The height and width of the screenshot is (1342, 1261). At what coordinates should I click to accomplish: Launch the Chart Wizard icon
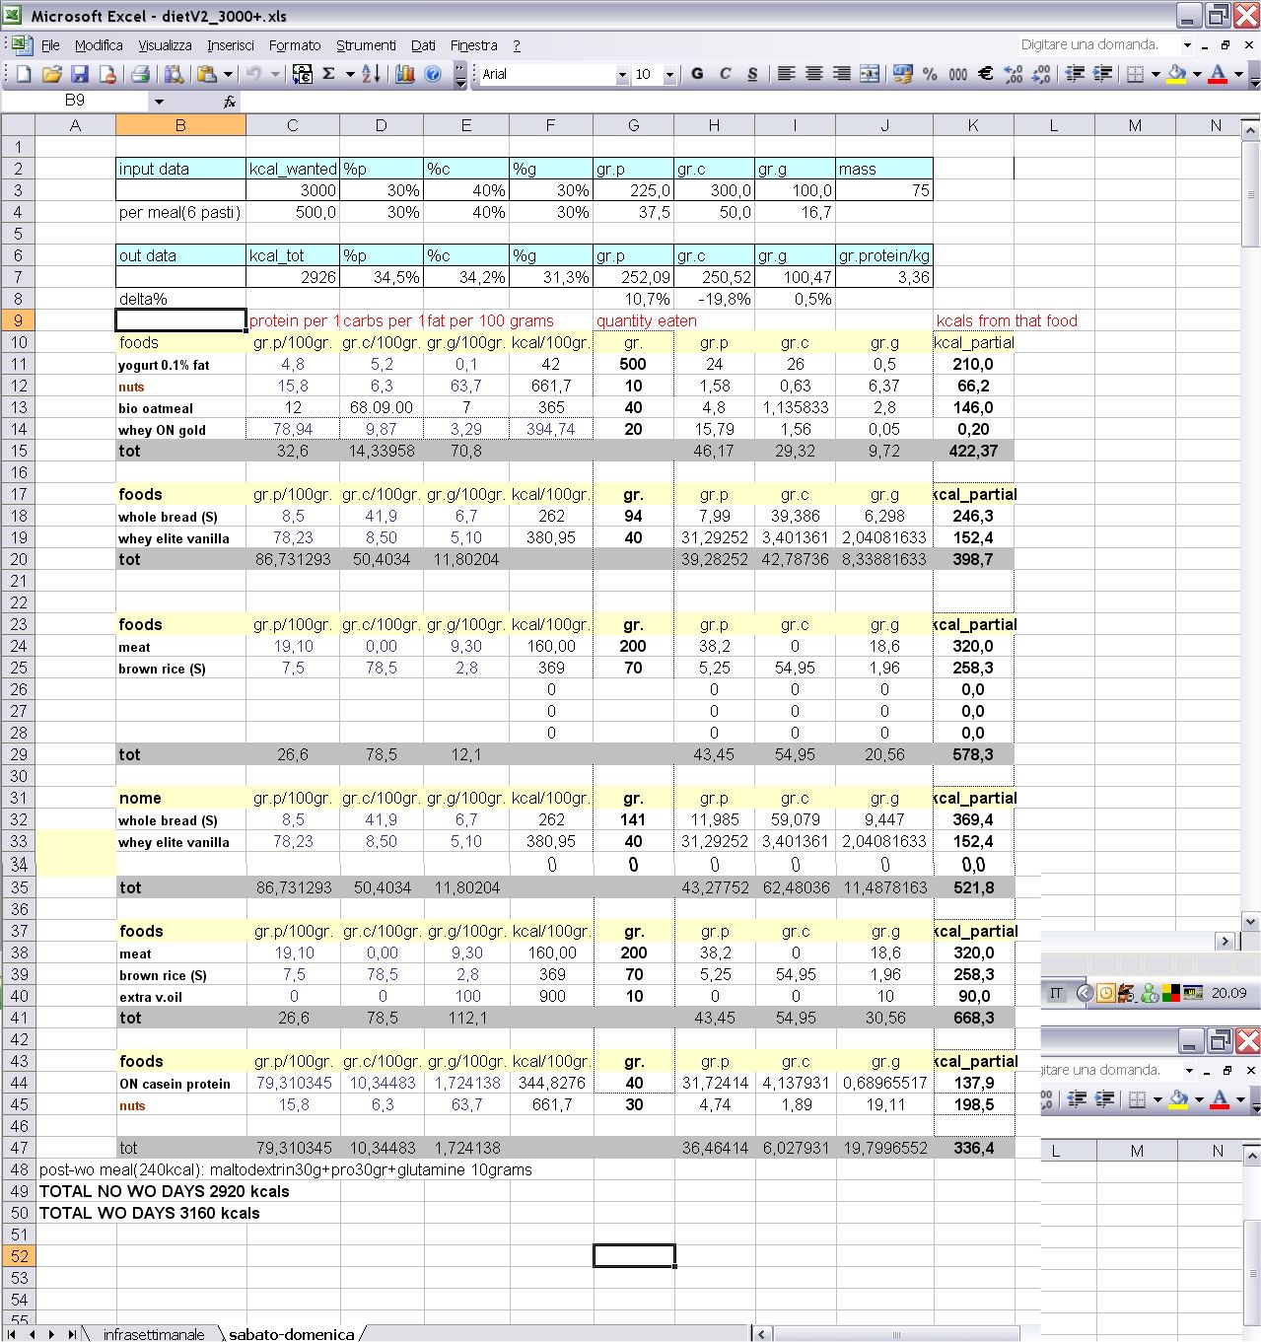(404, 74)
